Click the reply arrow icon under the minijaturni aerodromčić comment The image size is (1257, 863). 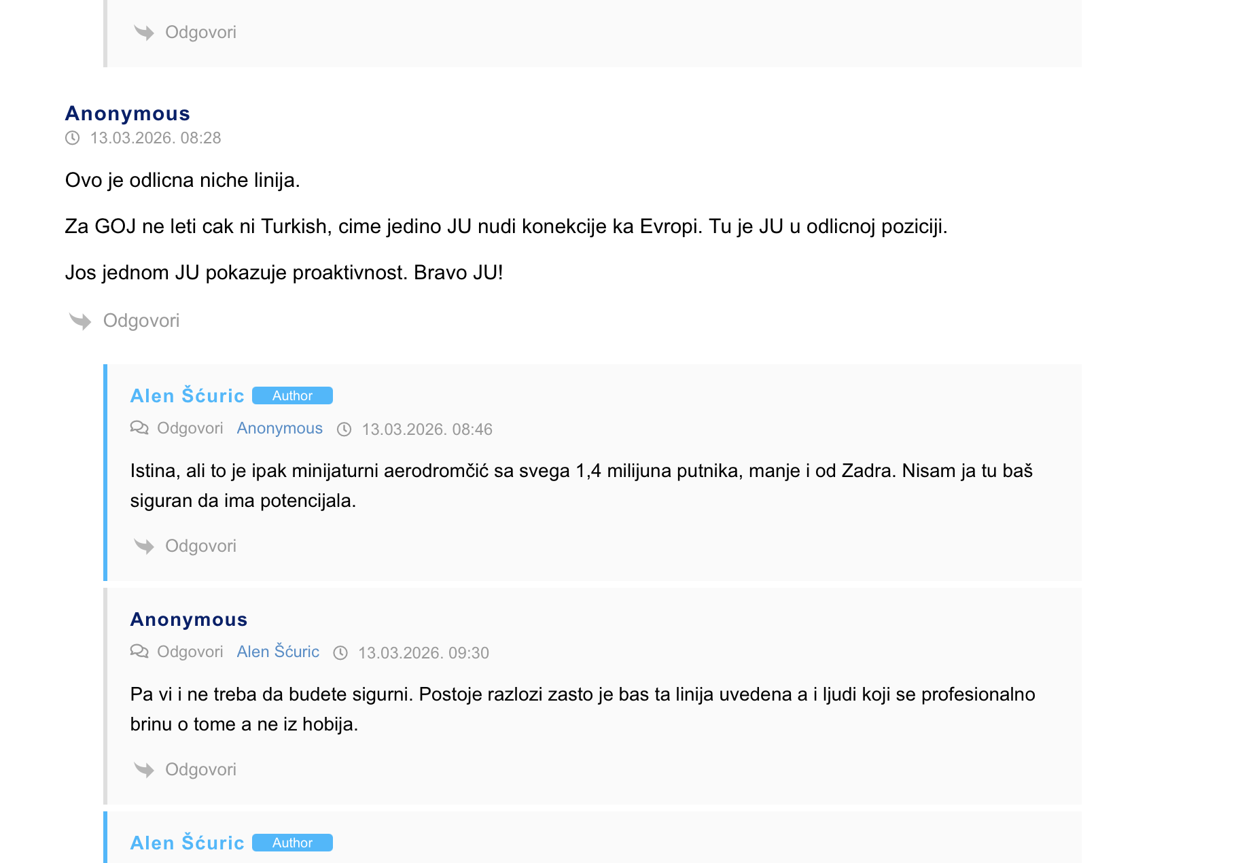[144, 546]
